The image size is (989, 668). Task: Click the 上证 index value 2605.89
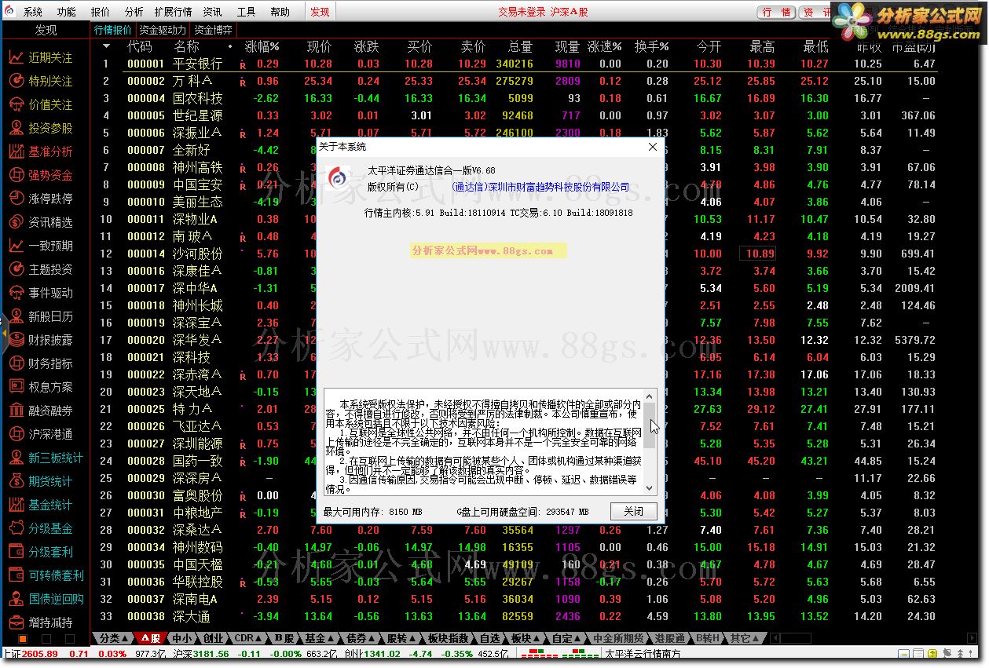39,654
